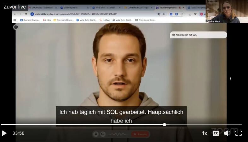Open The 3-Layer Conte bookmark
This screenshot has width=248, height=142.
146,20
